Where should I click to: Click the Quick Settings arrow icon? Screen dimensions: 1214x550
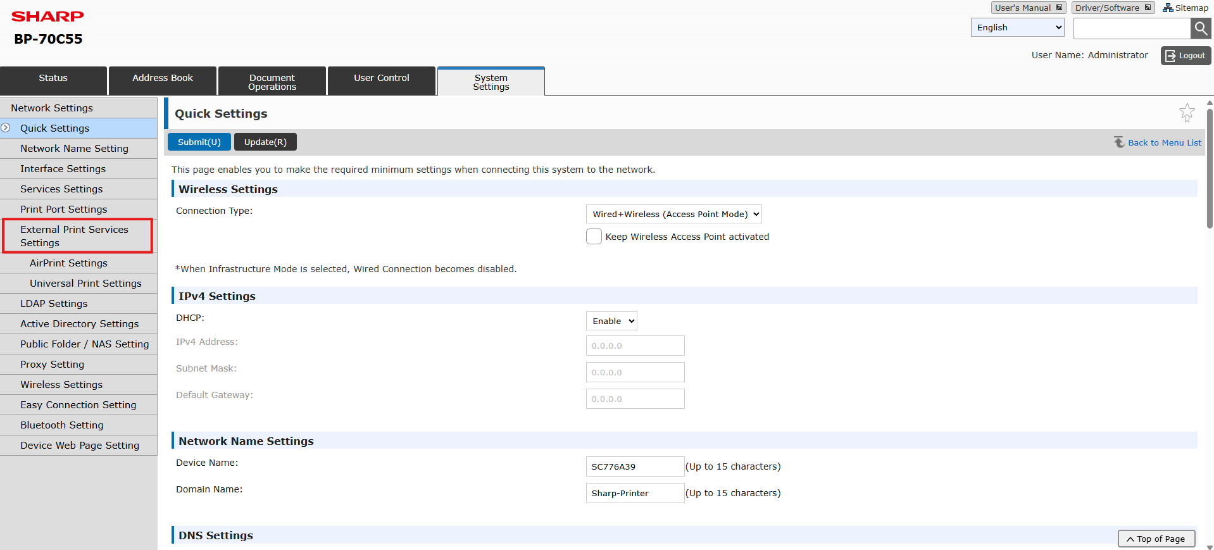tap(6, 128)
